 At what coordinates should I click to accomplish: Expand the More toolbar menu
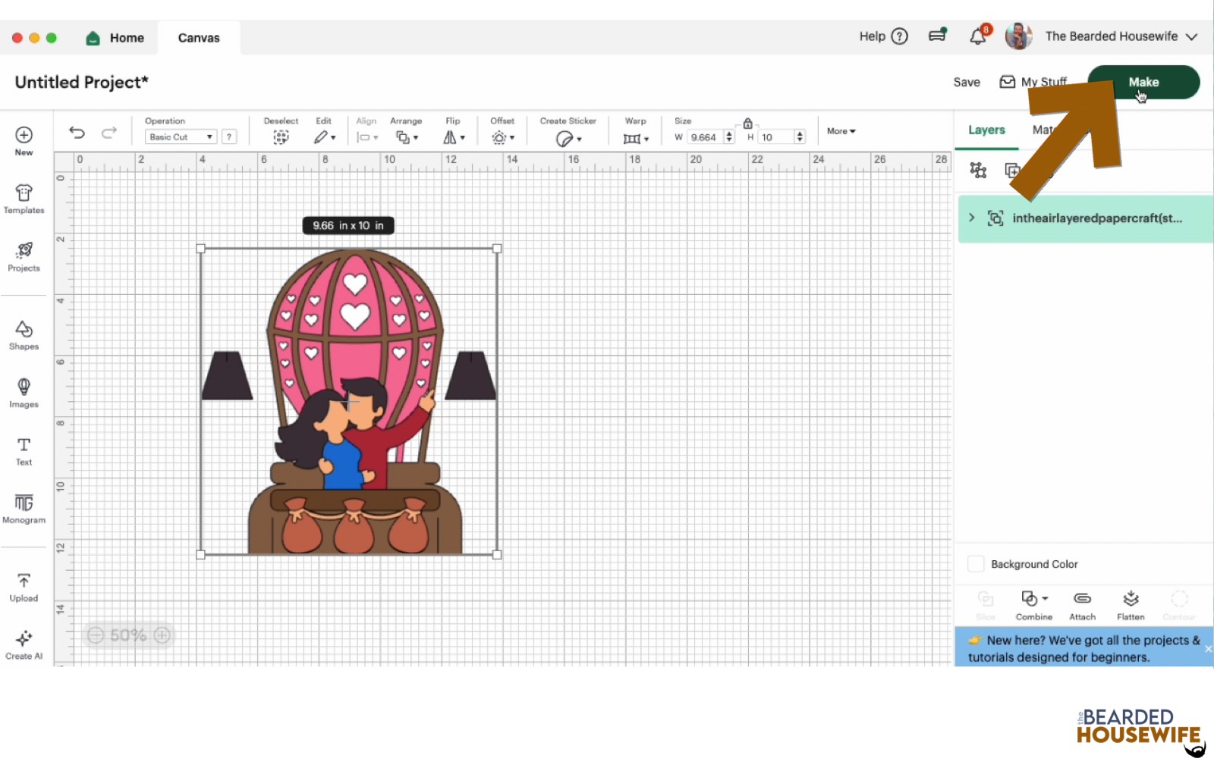(x=841, y=131)
